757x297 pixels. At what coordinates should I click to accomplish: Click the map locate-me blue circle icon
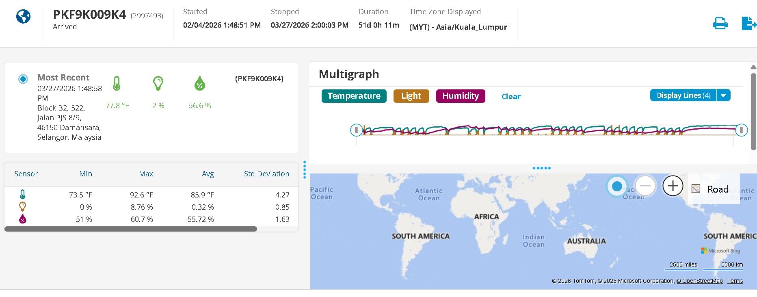tap(617, 186)
